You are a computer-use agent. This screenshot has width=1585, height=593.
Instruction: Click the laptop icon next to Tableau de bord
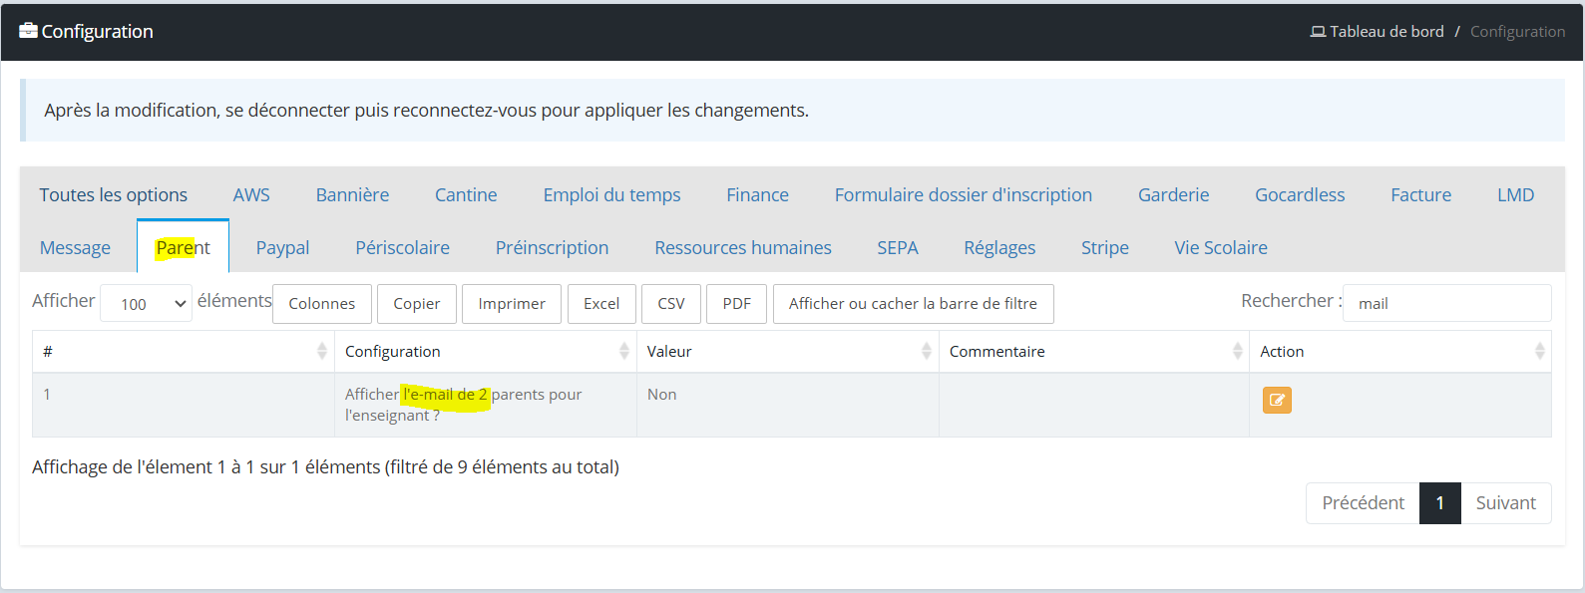1318,32
